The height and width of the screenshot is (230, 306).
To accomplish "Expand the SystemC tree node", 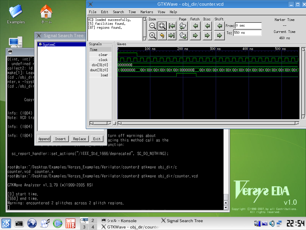I will click(x=40, y=44).
